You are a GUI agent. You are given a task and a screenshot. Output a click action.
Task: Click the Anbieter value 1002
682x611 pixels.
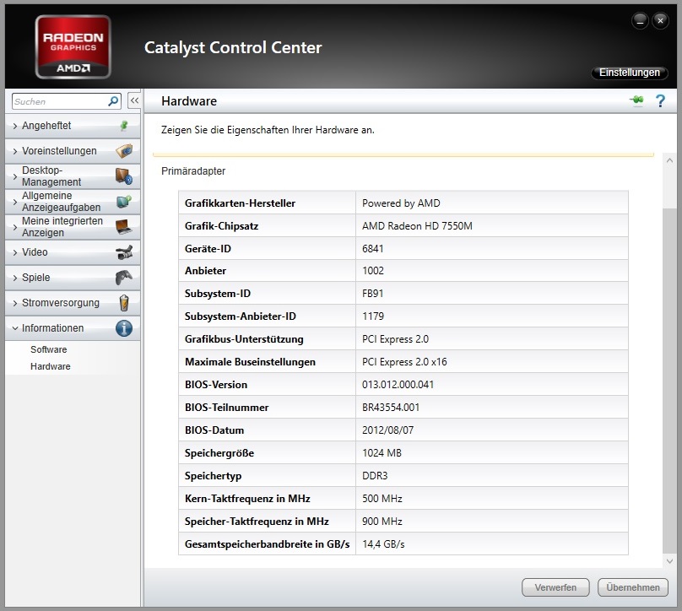tap(373, 271)
